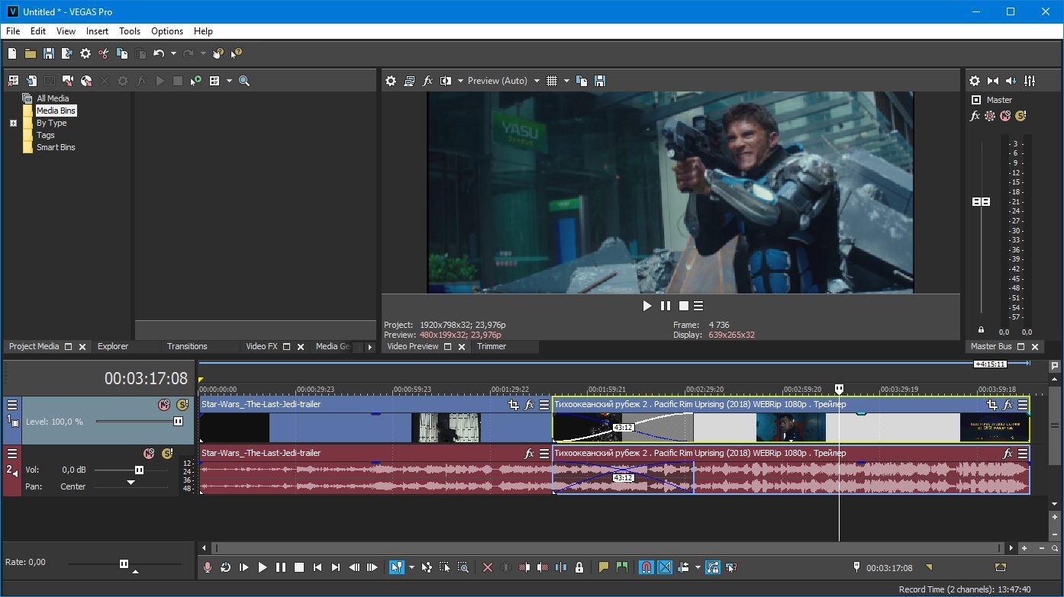
Task: Open the Preview (Auto) quality dropdown
Action: (x=537, y=81)
